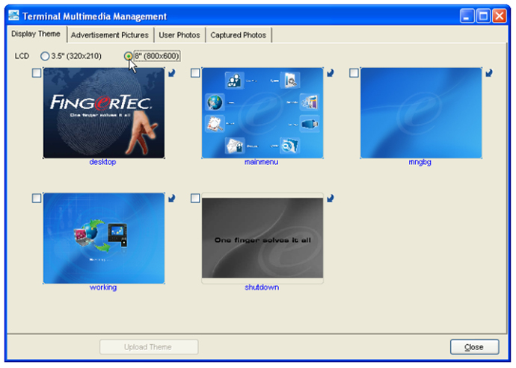The image size is (516, 368).
Task: Click the arrow icon next to shutdown thumbnail
Action: pos(331,198)
